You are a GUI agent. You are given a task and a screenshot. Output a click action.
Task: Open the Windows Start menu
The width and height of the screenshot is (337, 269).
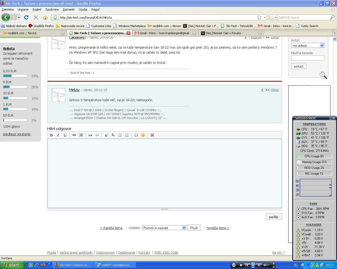pos(12,265)
